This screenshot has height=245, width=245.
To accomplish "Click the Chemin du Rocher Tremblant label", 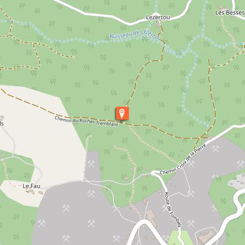I will pos(86,121).
